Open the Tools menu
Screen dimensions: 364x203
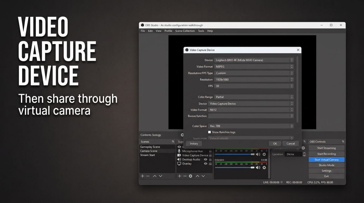coord(201,31)
